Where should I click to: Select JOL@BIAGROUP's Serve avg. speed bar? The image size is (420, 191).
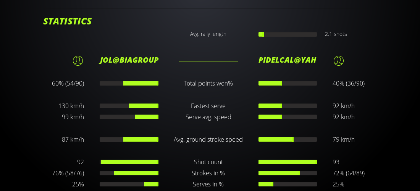point(129,117)
